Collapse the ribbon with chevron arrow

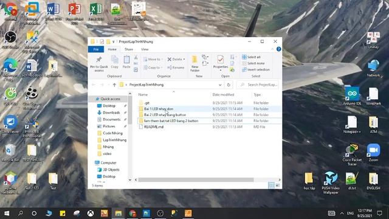272,49
